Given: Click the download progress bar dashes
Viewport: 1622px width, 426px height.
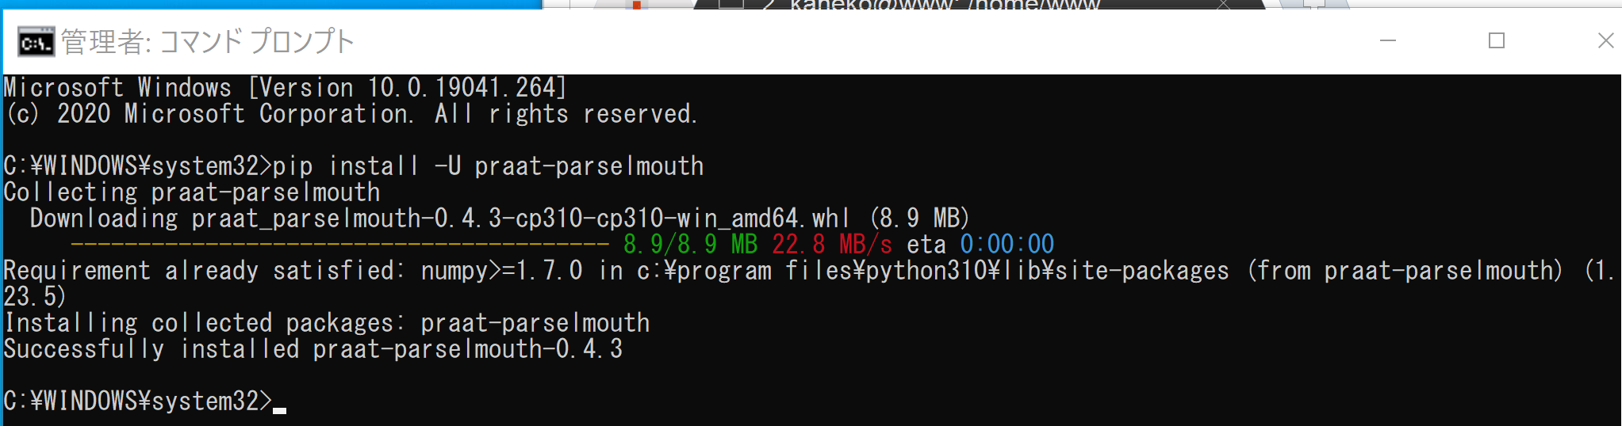Looking at the screenshot, I should [340, 244].
